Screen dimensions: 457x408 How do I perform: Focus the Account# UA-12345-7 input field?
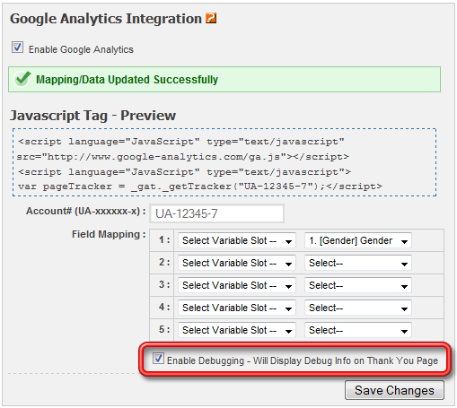pyautogui.click(x=216, y=213)
